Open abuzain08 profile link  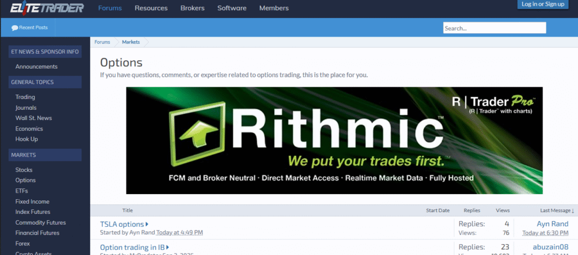[x=550, y=247]
